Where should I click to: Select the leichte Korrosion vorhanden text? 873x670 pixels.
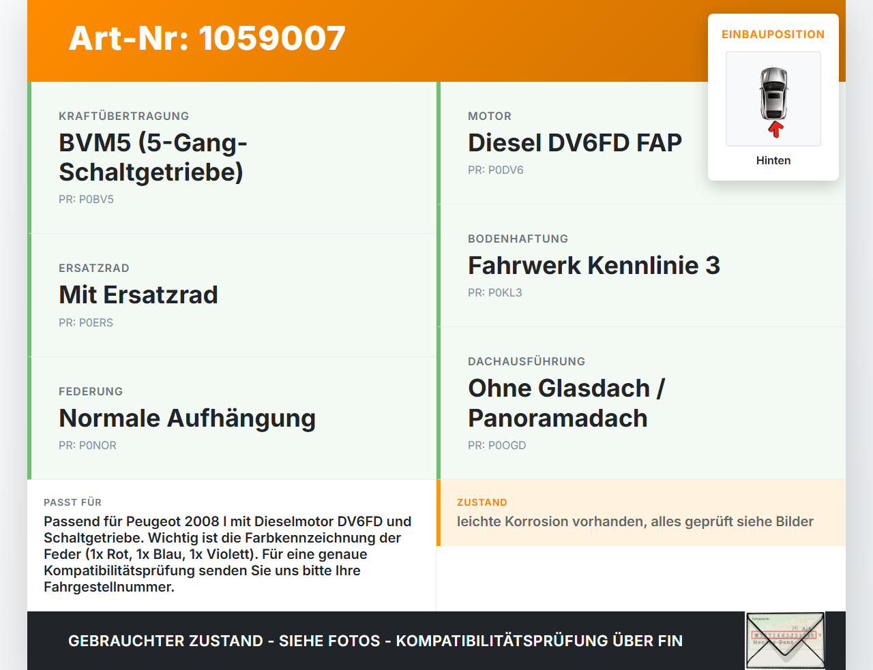pyautogui.click(x=635, y=521)
